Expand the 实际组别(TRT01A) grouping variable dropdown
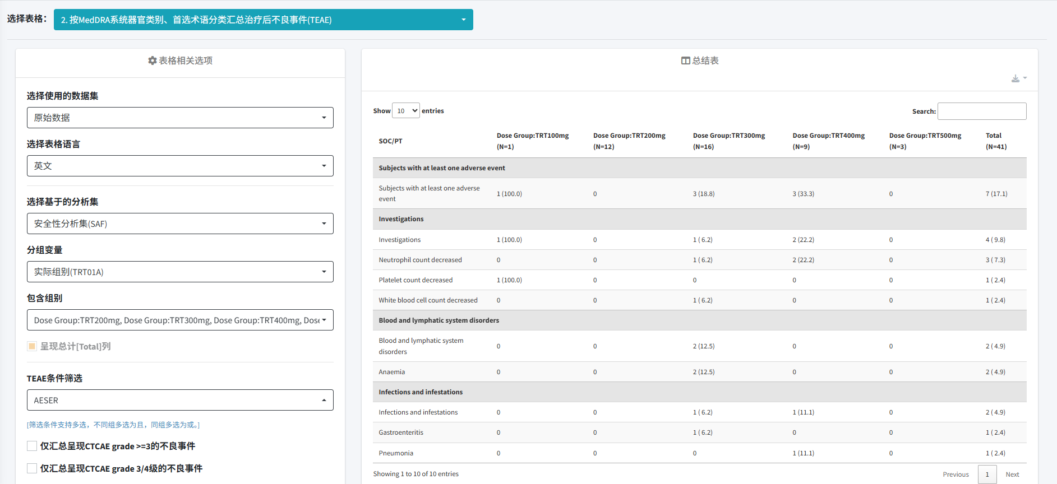Viewport: 1057px width, 484px height. click(x=180, y=272)
